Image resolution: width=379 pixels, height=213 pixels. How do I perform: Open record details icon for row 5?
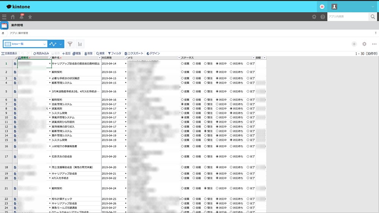click(15, 92)
